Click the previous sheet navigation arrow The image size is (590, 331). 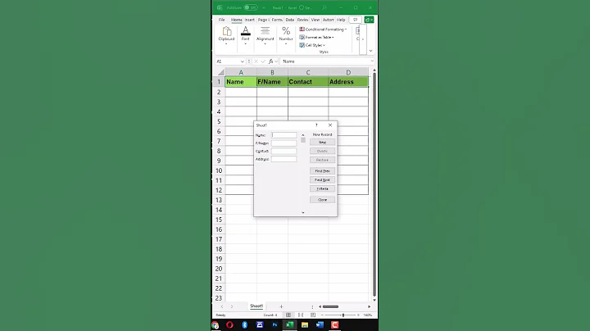point(222,306)
